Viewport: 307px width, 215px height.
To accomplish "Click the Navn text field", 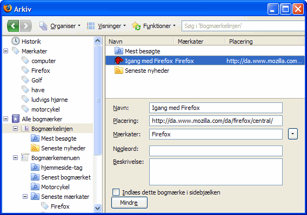I will pos(216,108).
